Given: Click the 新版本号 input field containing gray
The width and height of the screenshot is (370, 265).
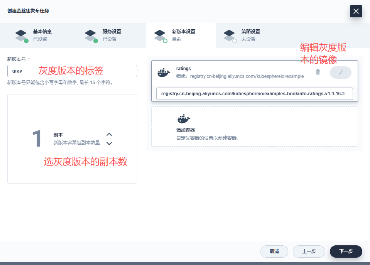Looking at the screenshot, I should coord(72,71).
